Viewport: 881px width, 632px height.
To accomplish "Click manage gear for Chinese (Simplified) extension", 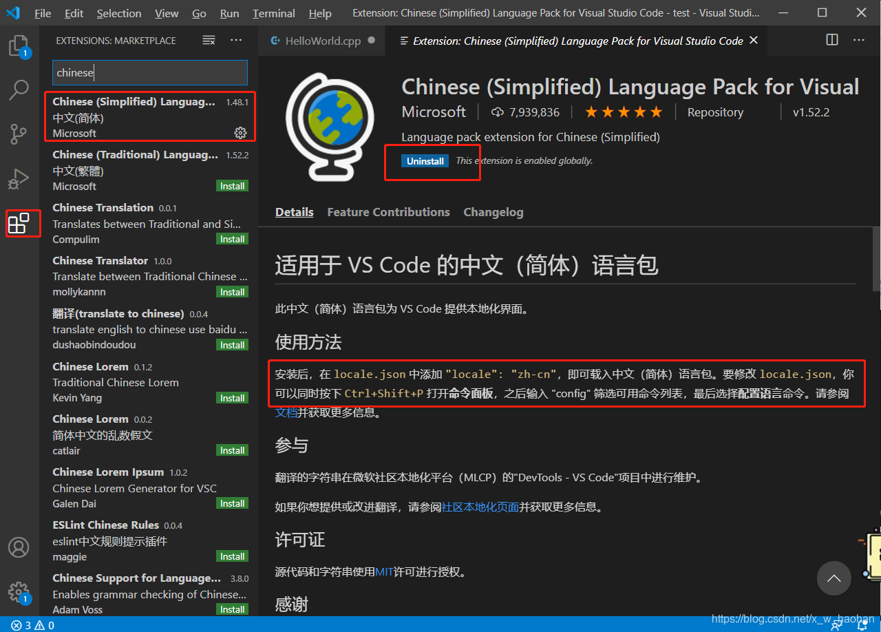I will tap(240, 132).
